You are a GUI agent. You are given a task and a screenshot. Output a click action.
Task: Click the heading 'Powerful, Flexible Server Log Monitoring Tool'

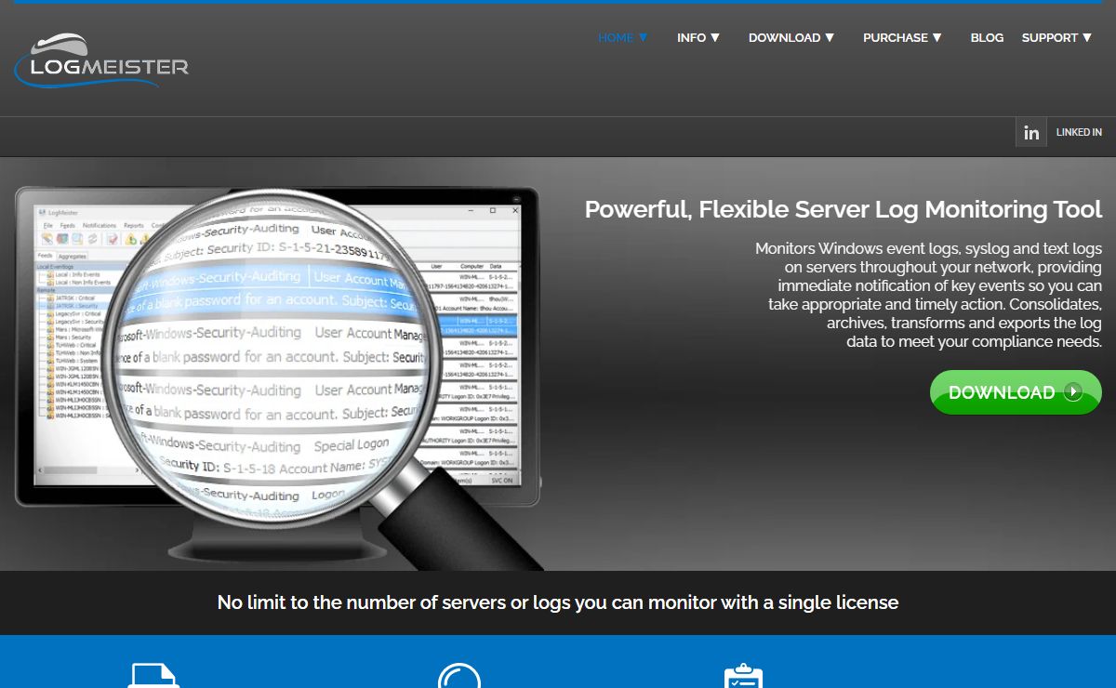click(x=844, y=210)
